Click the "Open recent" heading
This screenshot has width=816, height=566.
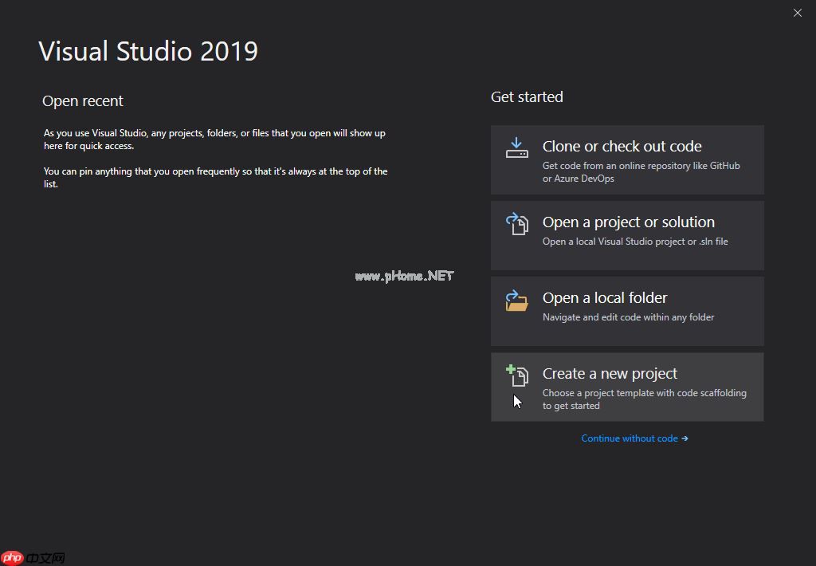[83, 101]
